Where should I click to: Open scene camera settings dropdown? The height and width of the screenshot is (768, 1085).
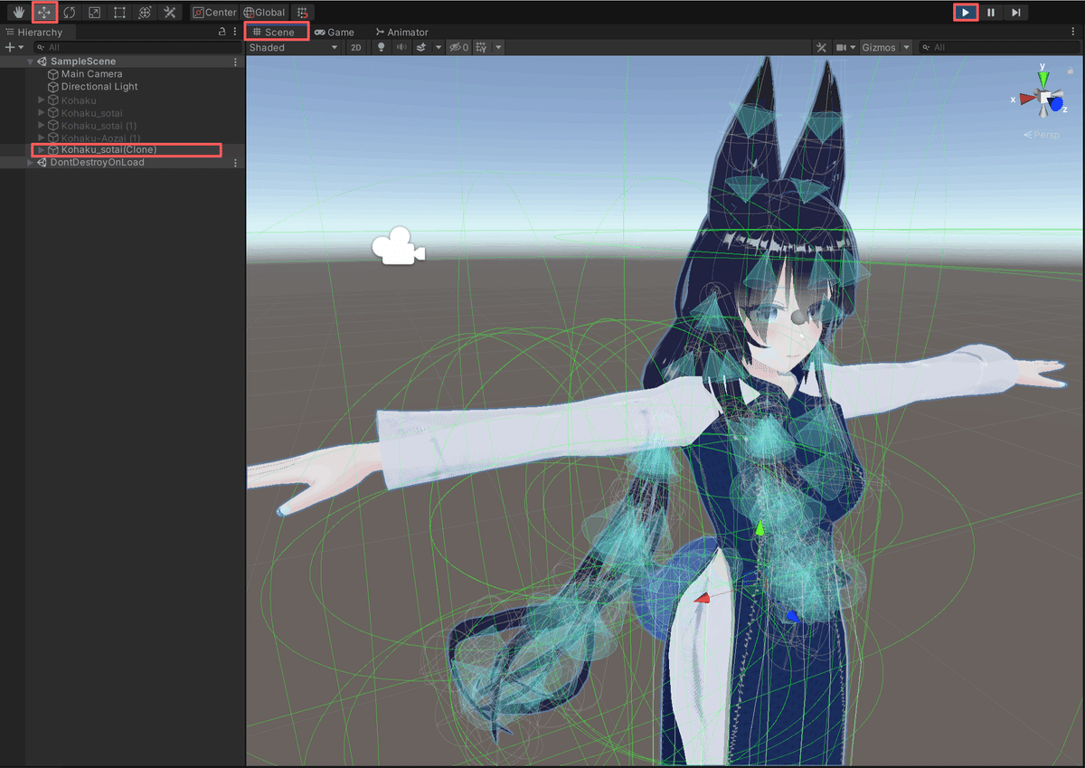845,47
